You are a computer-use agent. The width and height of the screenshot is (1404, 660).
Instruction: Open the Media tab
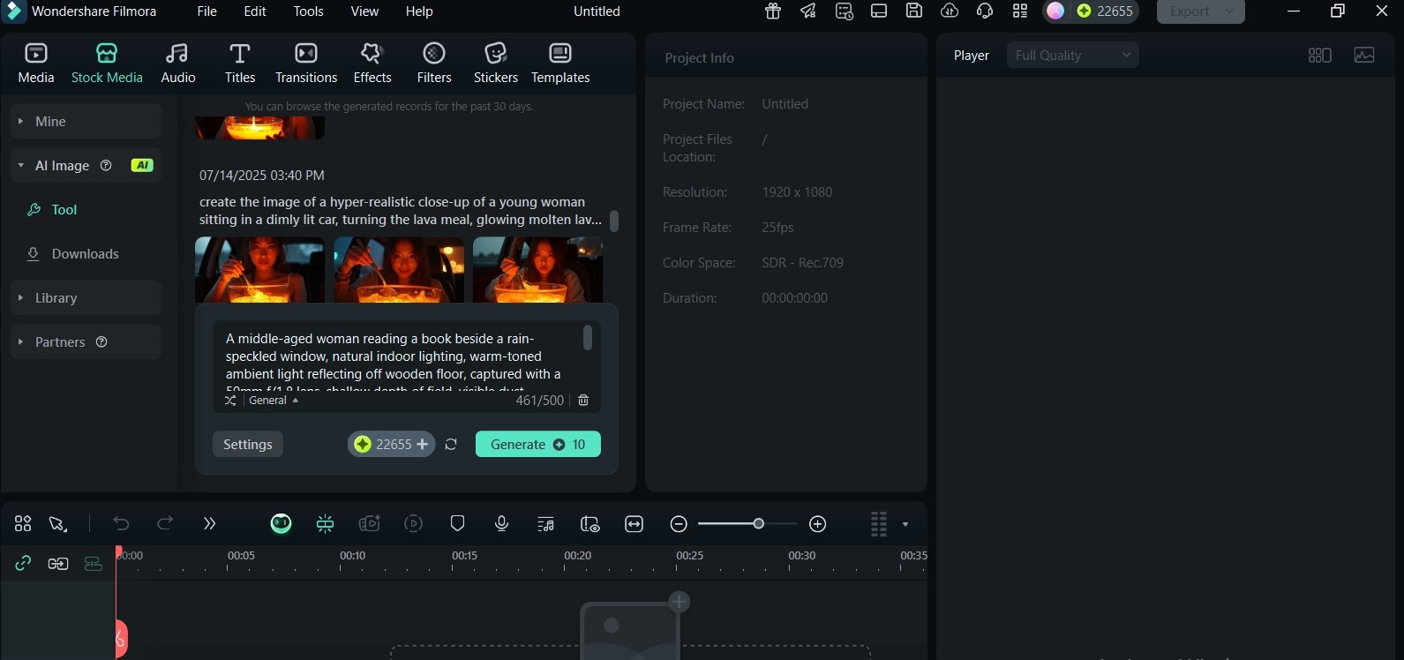35,64
